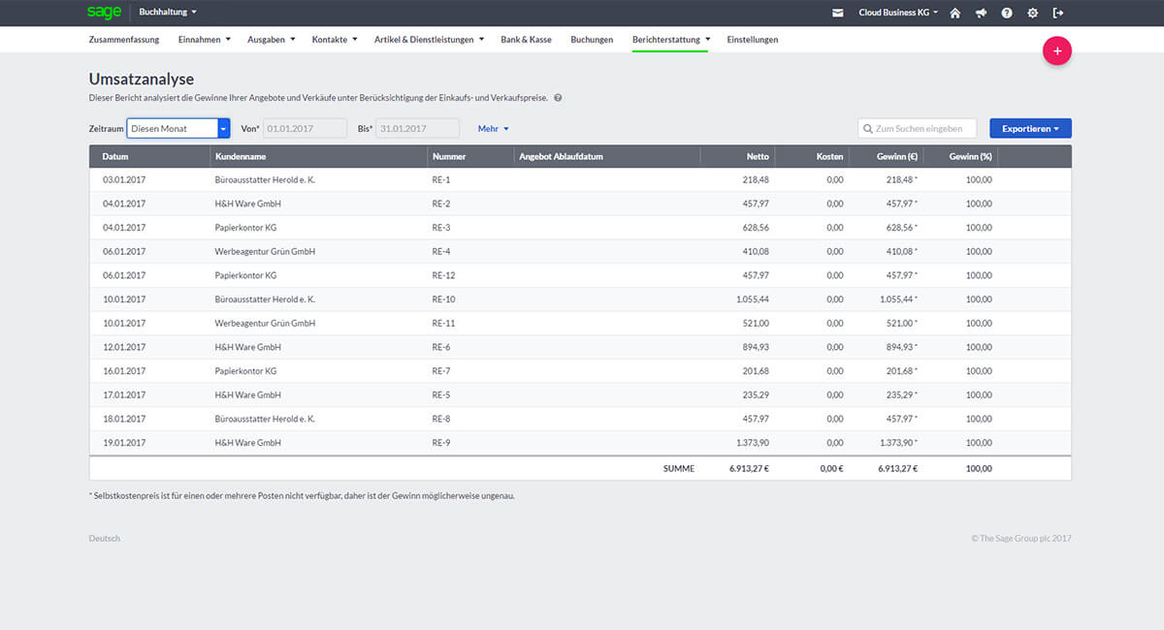
Task: Click help icon beside report description
Action: point(558,98)
